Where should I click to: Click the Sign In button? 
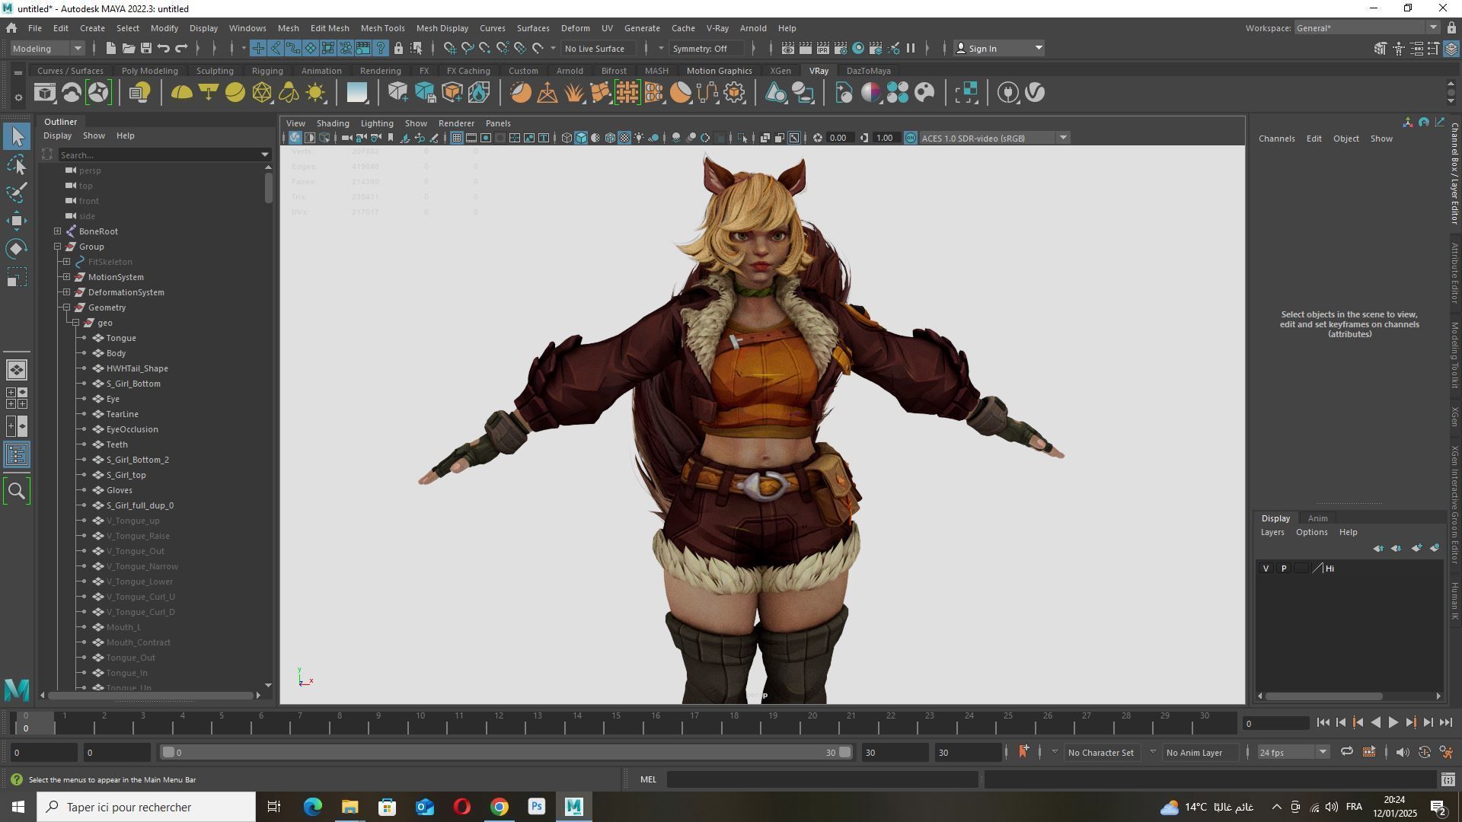pos(998,49)
